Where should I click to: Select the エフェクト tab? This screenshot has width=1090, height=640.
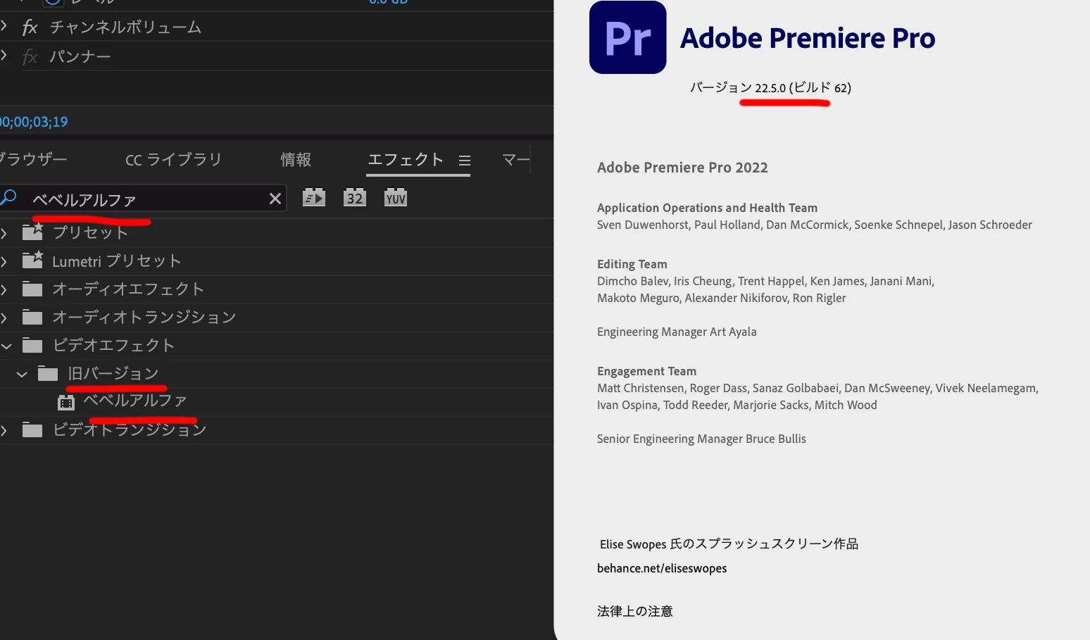[406, 160]
